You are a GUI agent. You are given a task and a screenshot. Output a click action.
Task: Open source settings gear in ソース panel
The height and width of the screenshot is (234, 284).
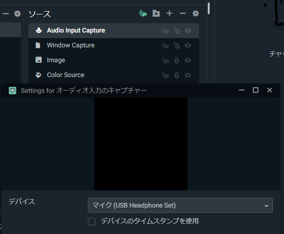click(196, 13)
